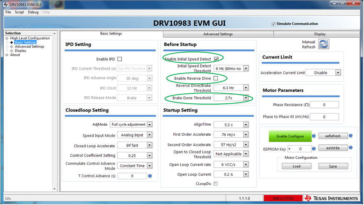364x205 pixels.
Task: Check the Enable Reverse Drive box
Action: click(216, 78)
